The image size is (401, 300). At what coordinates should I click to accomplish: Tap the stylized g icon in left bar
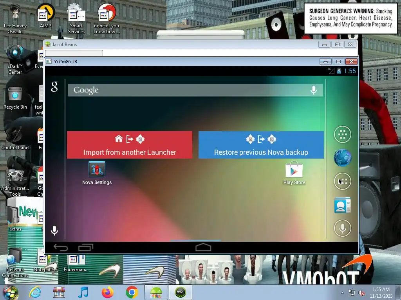pos(54,87)
